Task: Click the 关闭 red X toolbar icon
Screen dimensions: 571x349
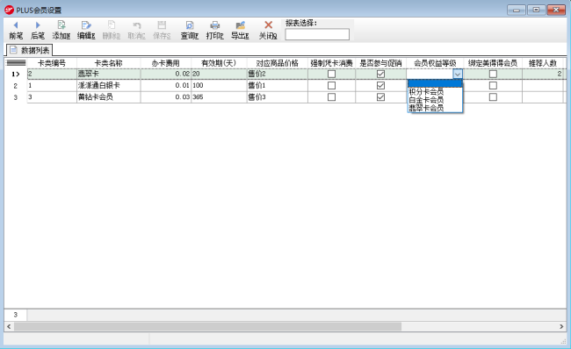Action: (268, 25)
